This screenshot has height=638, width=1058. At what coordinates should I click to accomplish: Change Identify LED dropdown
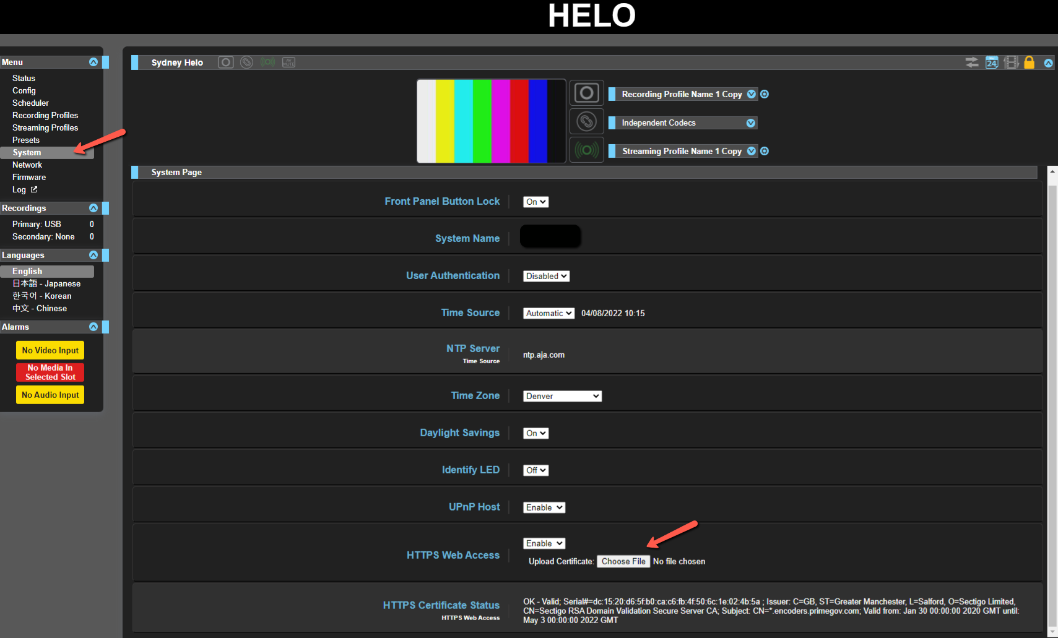point(536,470)
